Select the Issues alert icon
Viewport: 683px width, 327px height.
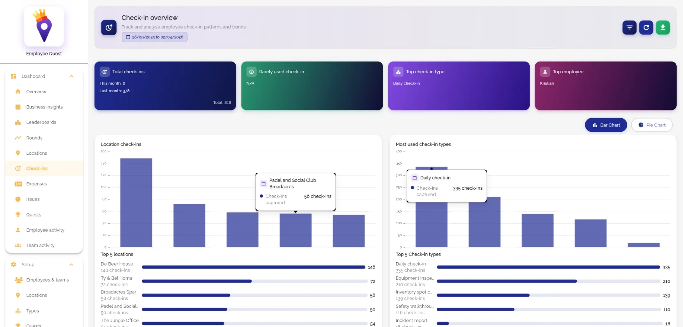click(18, 199)
